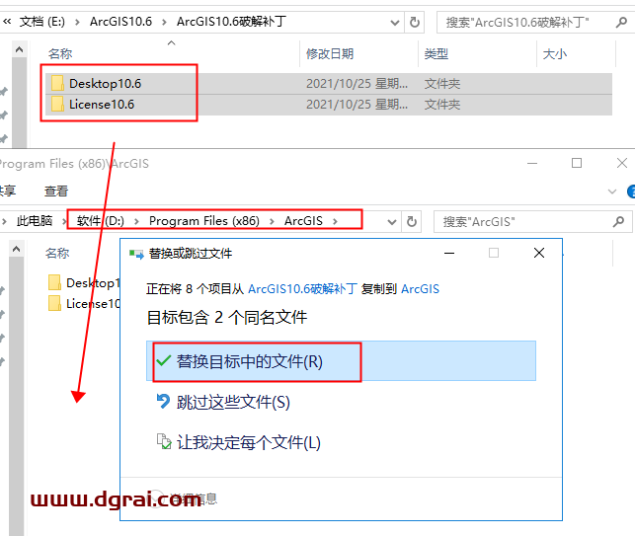Sort by 修改日期 column header

330,53
